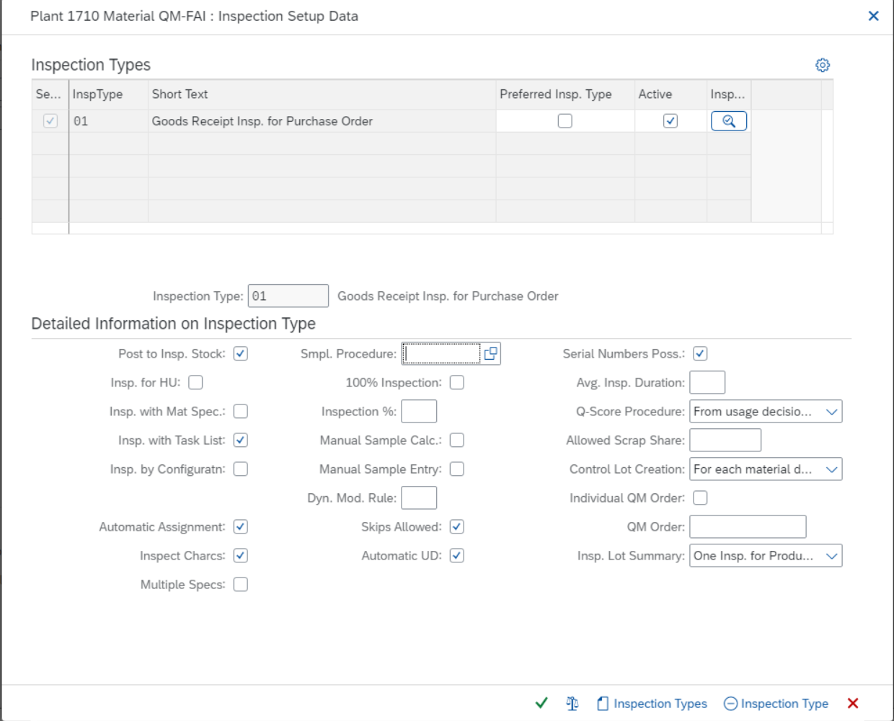Image resolution: width=894 pixels, height=721 pixels.
Task: Expand the Control Lot Creation dropdown
Action: click(x=833, y=469)
